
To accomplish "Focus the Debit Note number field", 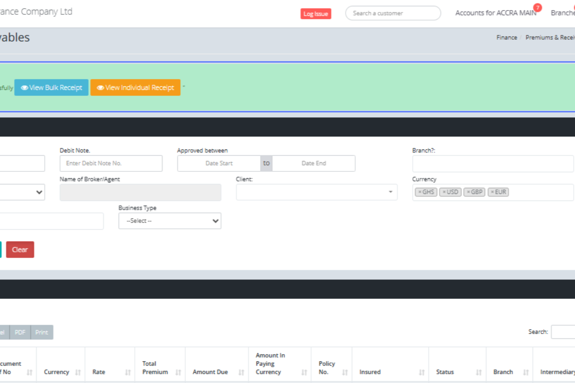I will (111, 163).
